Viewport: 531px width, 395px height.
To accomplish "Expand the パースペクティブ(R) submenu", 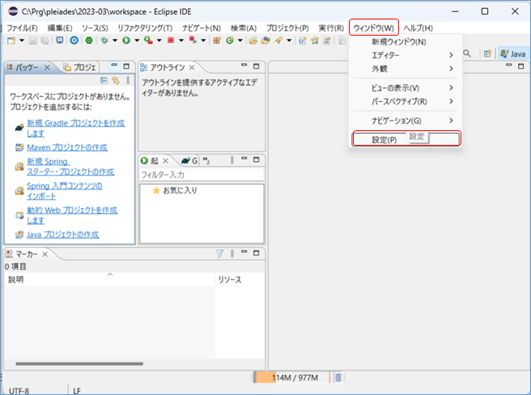I will tap(406, 101).
